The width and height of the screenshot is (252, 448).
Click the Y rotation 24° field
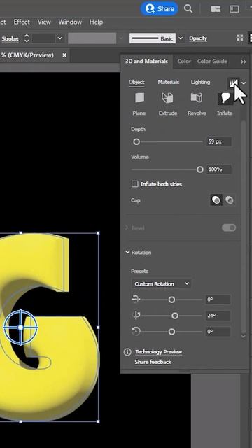click(218, 316)
